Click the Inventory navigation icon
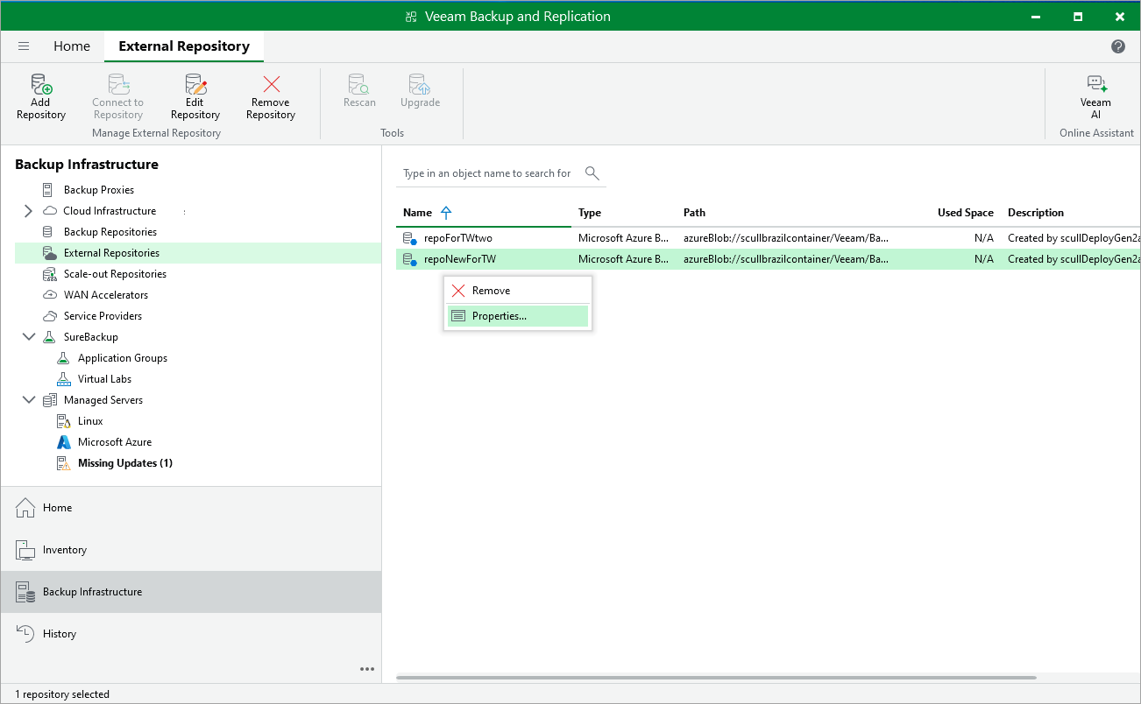The width and height of the screenshot is (1141, 704). pyautogui.click(x=25, y=550)
